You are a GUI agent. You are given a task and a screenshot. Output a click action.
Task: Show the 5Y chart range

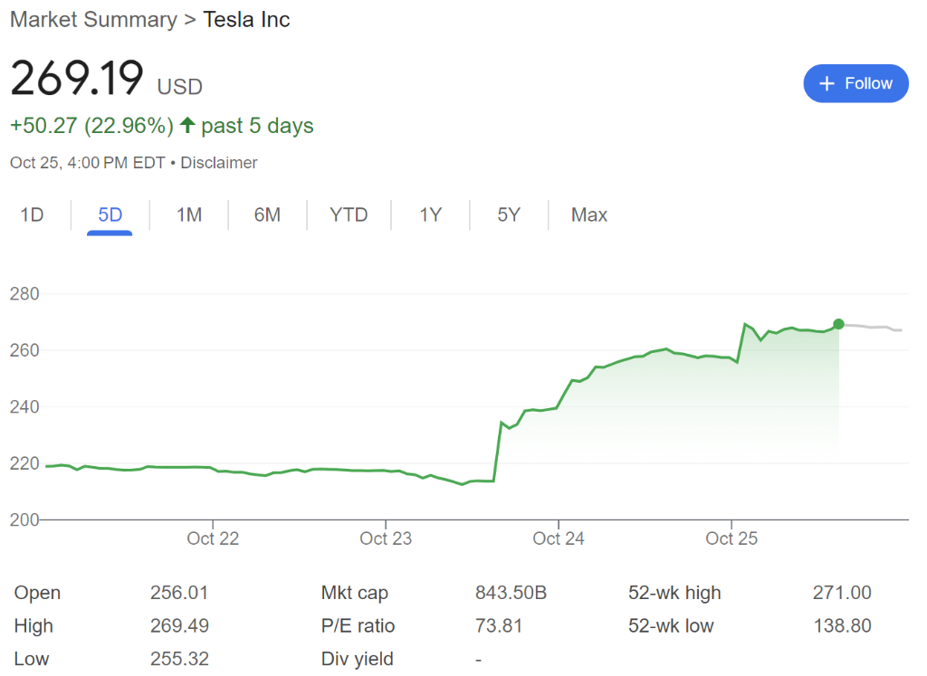509,214
